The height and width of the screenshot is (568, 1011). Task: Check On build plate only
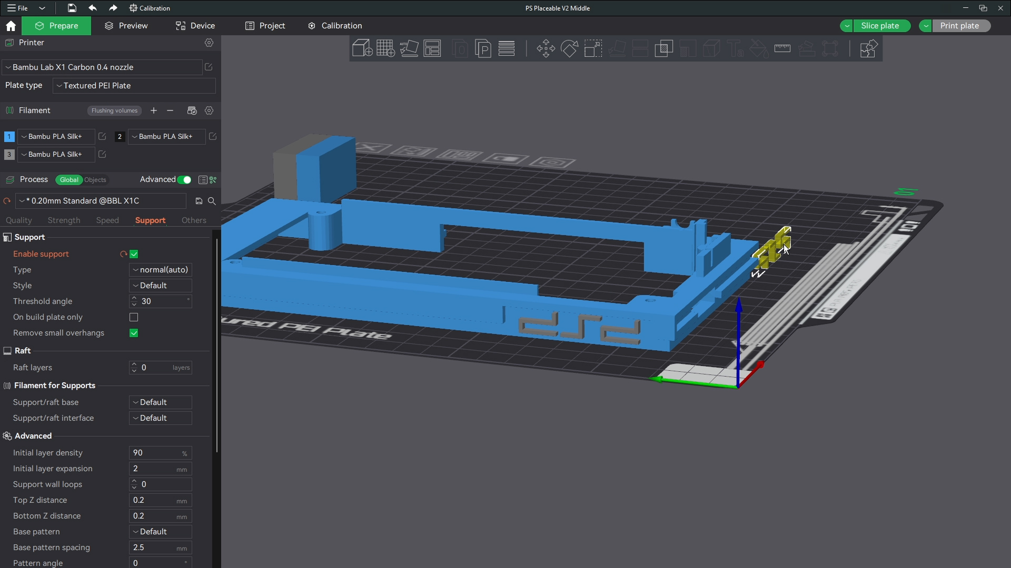click(134, 317)
